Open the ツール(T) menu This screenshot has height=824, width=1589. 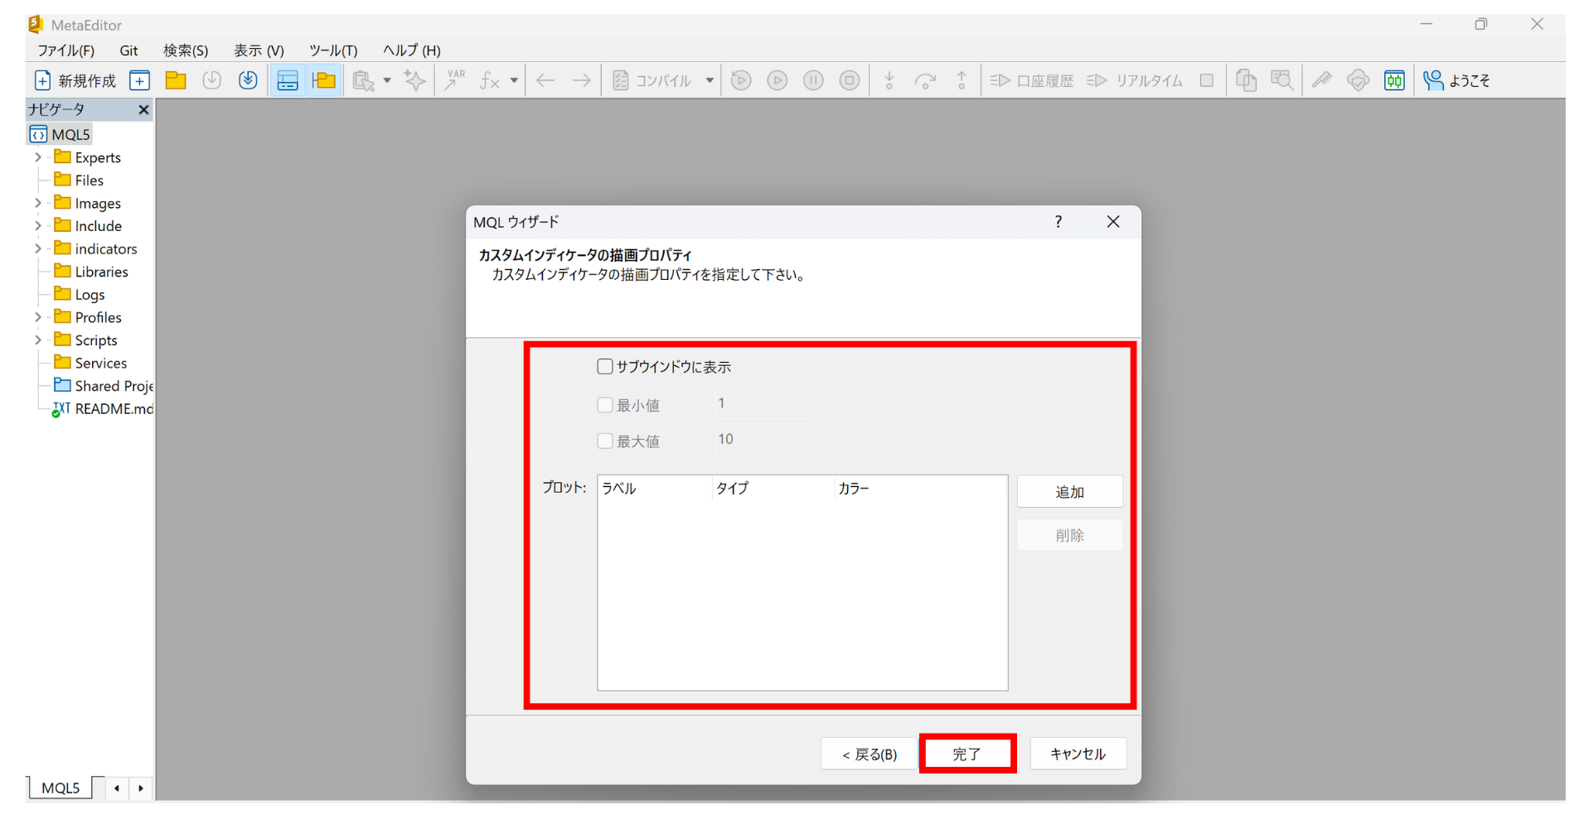coord(332,51)
